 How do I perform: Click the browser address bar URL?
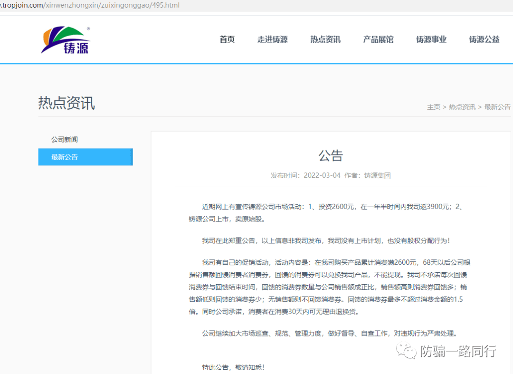pyautogui.click(x=90, y=5)
